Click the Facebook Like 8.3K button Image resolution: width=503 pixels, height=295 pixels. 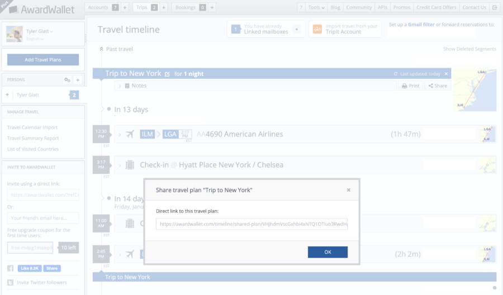pyautogui.click(x=30, y=268)
